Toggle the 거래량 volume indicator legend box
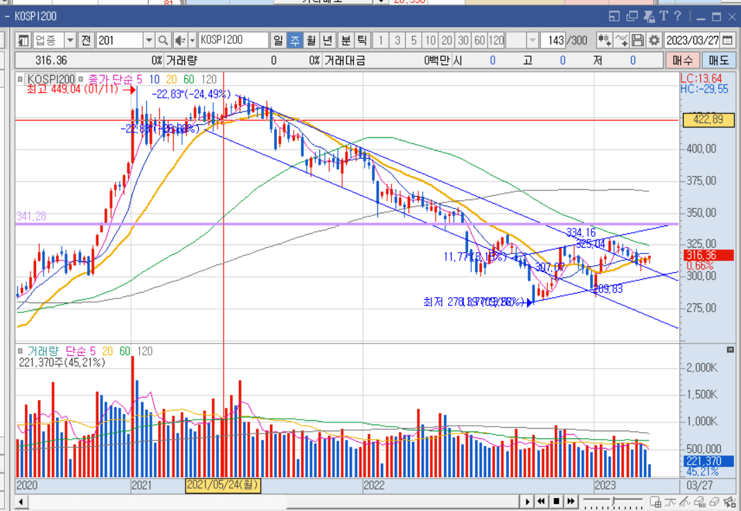Screen dimensions: 741x511 coord(20,351)
